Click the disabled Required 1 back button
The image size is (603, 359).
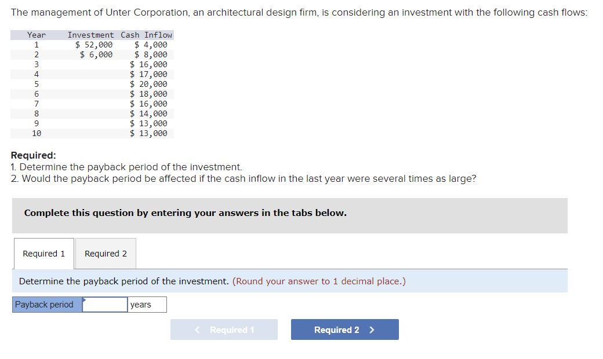tap(224, 329)
